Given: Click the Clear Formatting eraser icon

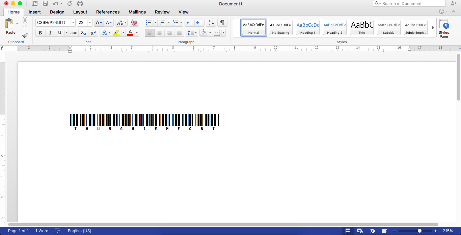Looking at the screenshot, I should point(134,23).
